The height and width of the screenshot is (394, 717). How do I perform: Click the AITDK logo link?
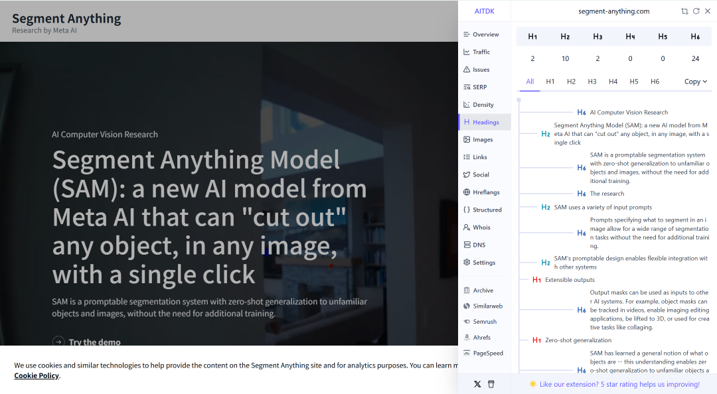tap(484, 11)
